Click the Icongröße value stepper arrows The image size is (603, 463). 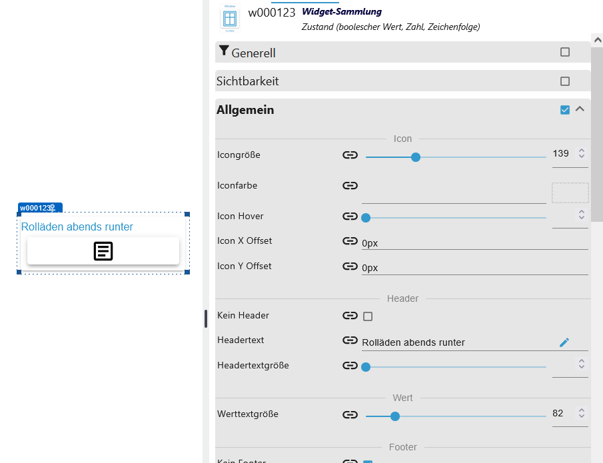point(582,154)
